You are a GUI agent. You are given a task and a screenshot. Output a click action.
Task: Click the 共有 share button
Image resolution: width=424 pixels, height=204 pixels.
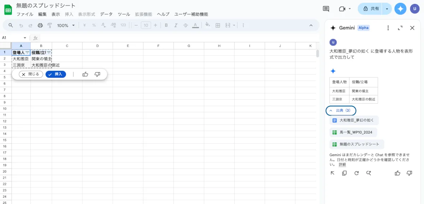coord(371,9)
